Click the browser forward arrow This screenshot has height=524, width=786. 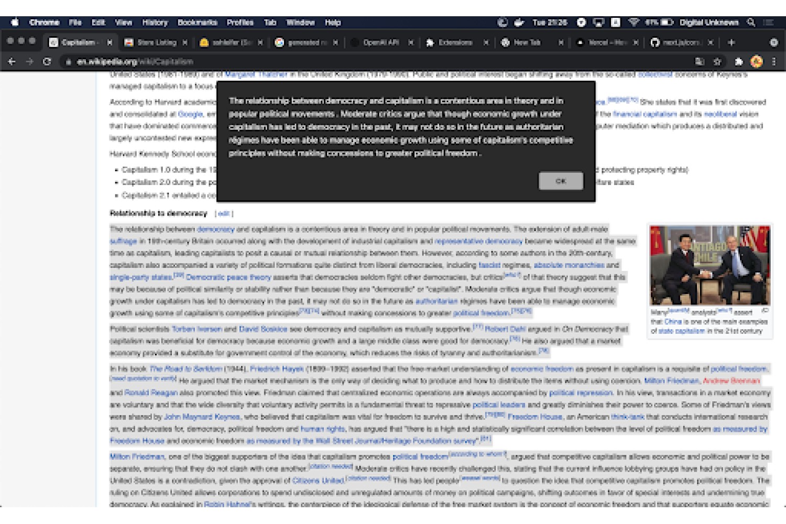(29, 61)
